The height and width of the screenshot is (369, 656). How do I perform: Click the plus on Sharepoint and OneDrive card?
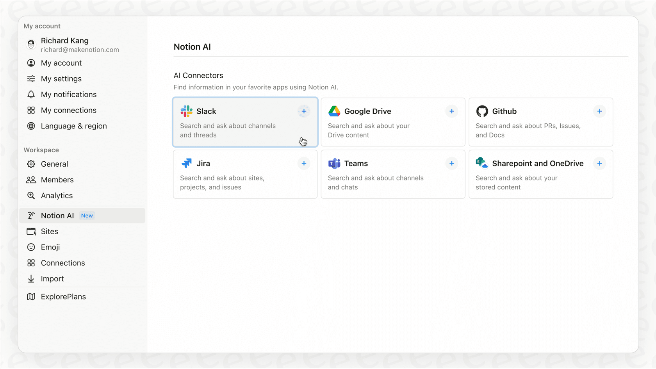point(600,163)
